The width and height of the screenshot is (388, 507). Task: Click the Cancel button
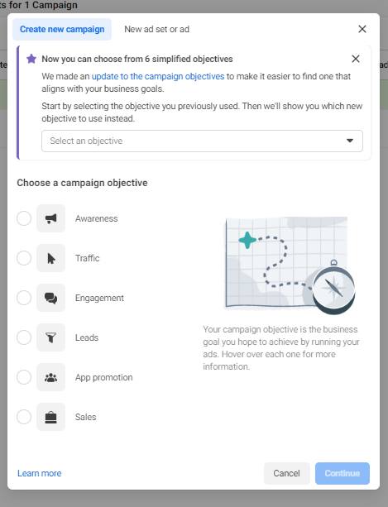(287, 473)
